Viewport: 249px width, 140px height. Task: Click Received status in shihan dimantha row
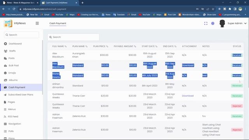237,86
